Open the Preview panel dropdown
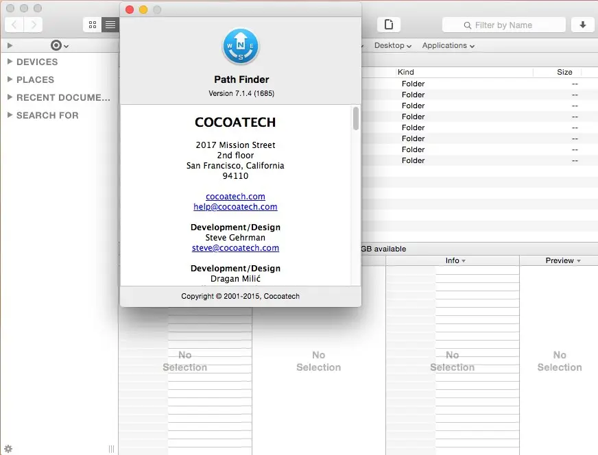Image resolution: width=598 pixels, height=455 pixels. click(x=563, y=260)
